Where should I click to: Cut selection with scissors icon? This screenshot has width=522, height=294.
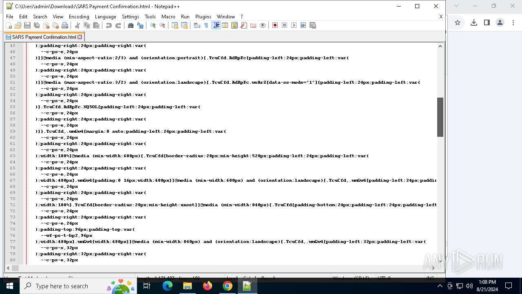pyautogui.click(x=77, y=25)
